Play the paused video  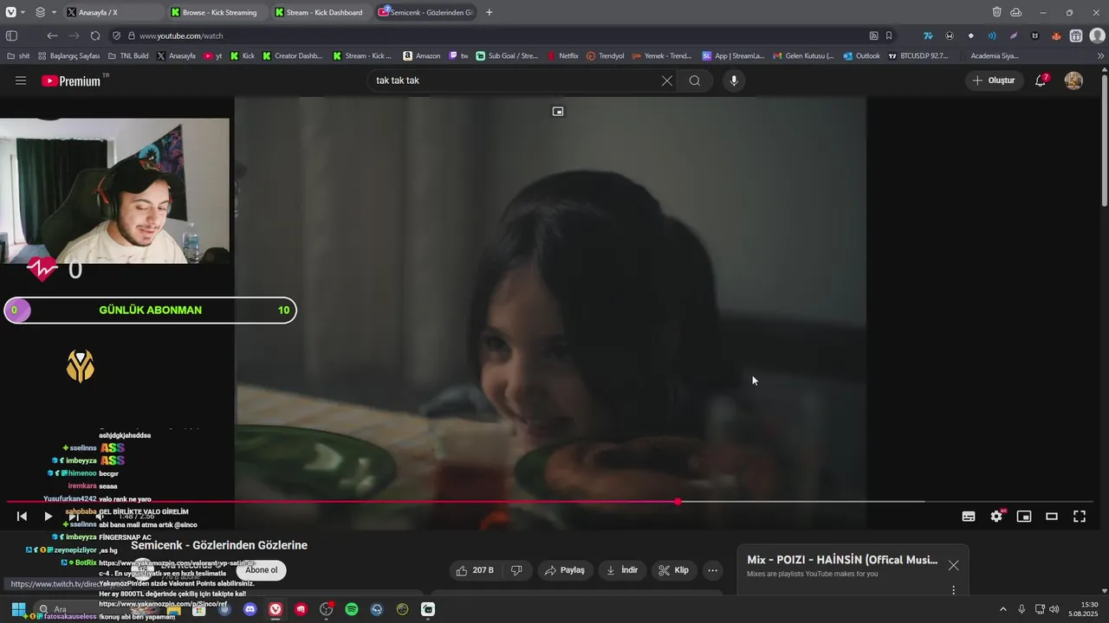tap(49, 517)
